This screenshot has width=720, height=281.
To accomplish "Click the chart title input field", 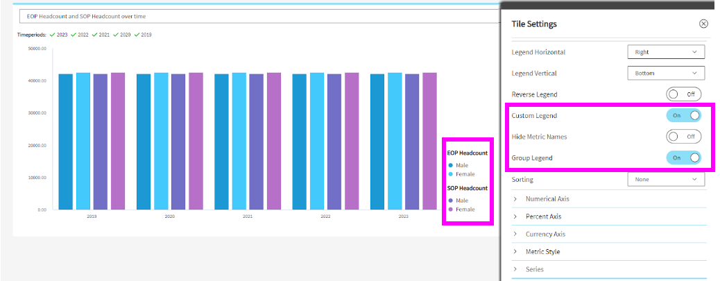I will point(250,16).
